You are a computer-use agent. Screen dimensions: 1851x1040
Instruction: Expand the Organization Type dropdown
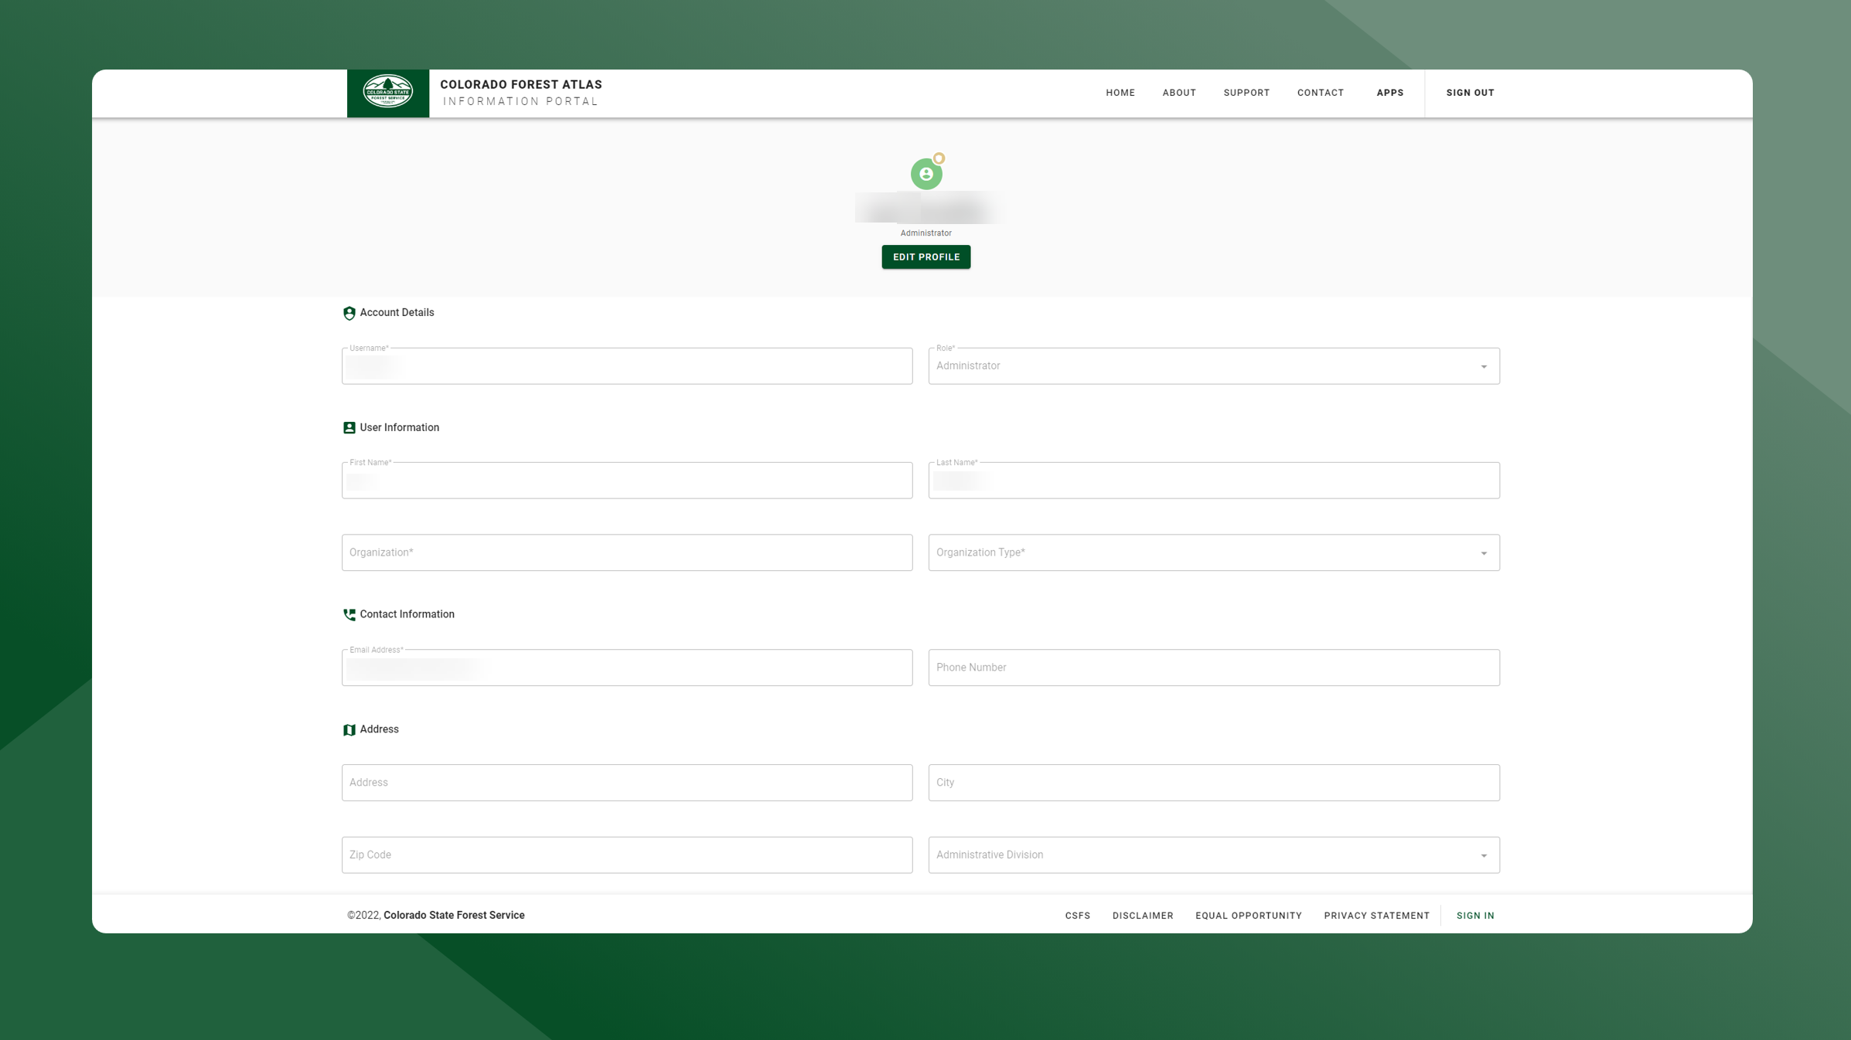[x=1214, y=552]
